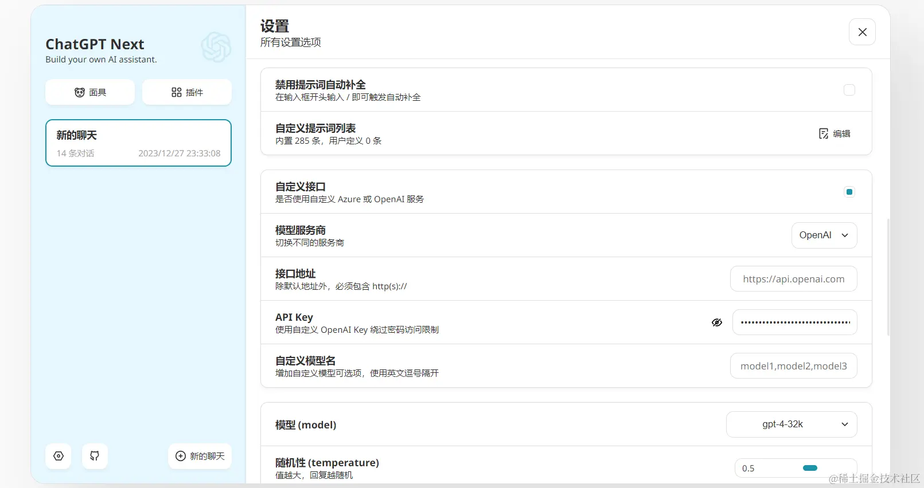Viewport: 924px width, 488px height.
Task: Click the API Key password field
Action: coord(795,322)
